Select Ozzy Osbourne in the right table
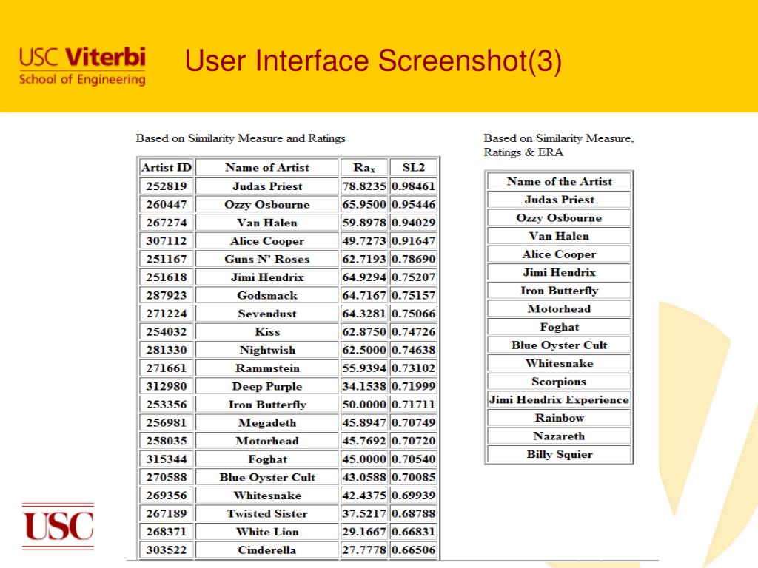Image resolution: width=758 pixels, height=568 pixels. click(x=560, y=218)
